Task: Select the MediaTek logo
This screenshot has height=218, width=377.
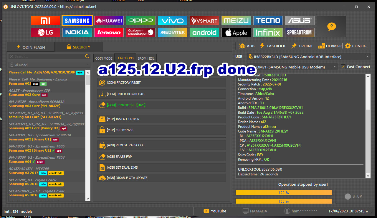Action: [x=173, y=32]
